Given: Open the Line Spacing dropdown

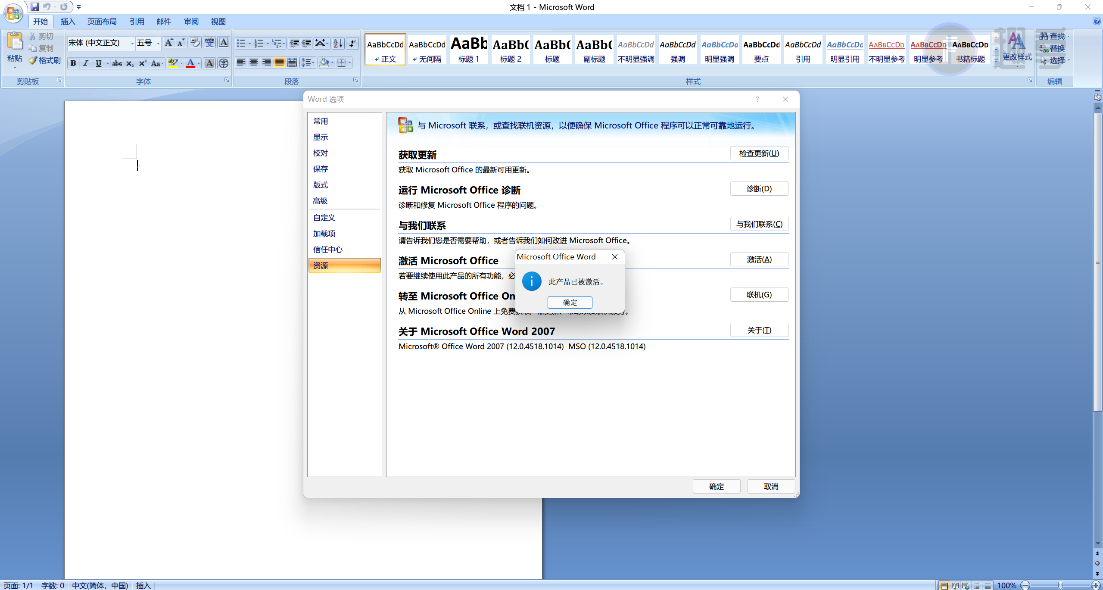Looking at the screenshot, I should click(x=313, y=63).
